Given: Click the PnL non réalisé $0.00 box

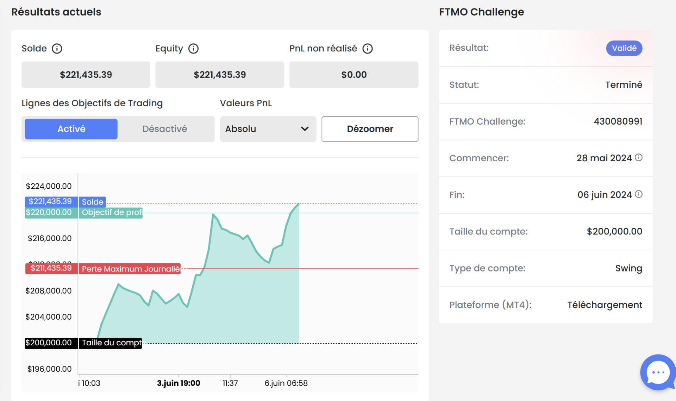Looking at the screenshot, I should pyautogui.click(x=354, y=75).
